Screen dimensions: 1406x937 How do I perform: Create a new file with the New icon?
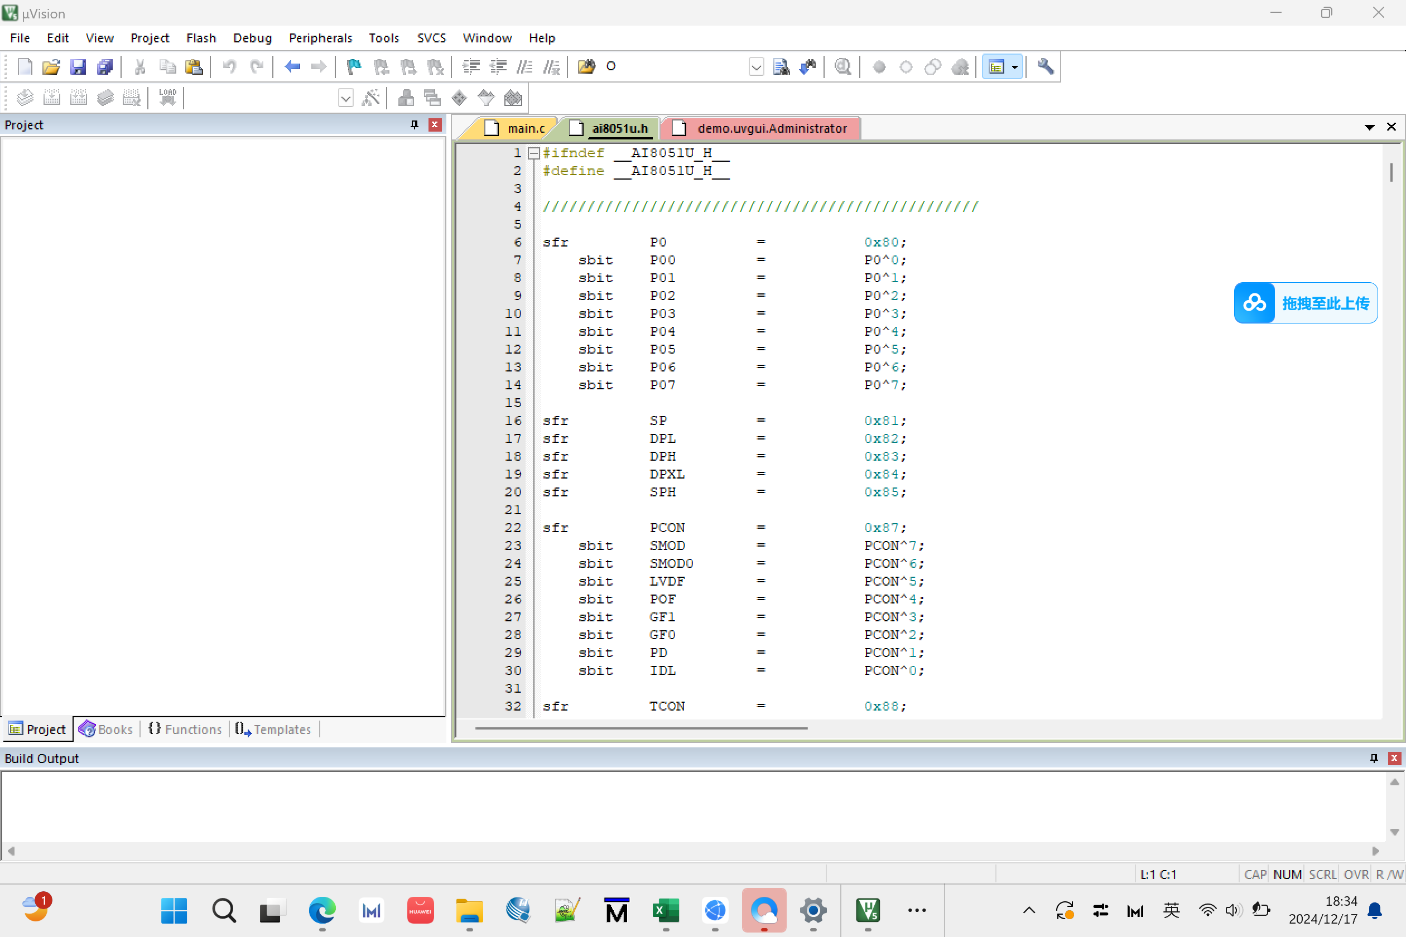click(x=25, y=66)
